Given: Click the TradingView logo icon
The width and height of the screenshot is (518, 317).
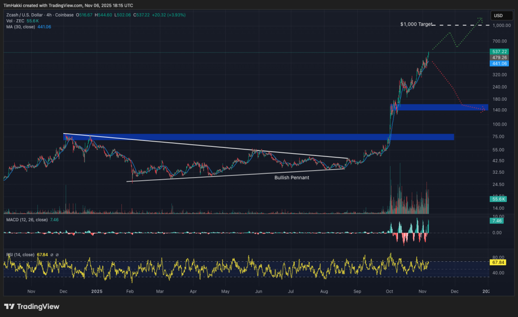Looking at the screenshot, I should point(9,306).
